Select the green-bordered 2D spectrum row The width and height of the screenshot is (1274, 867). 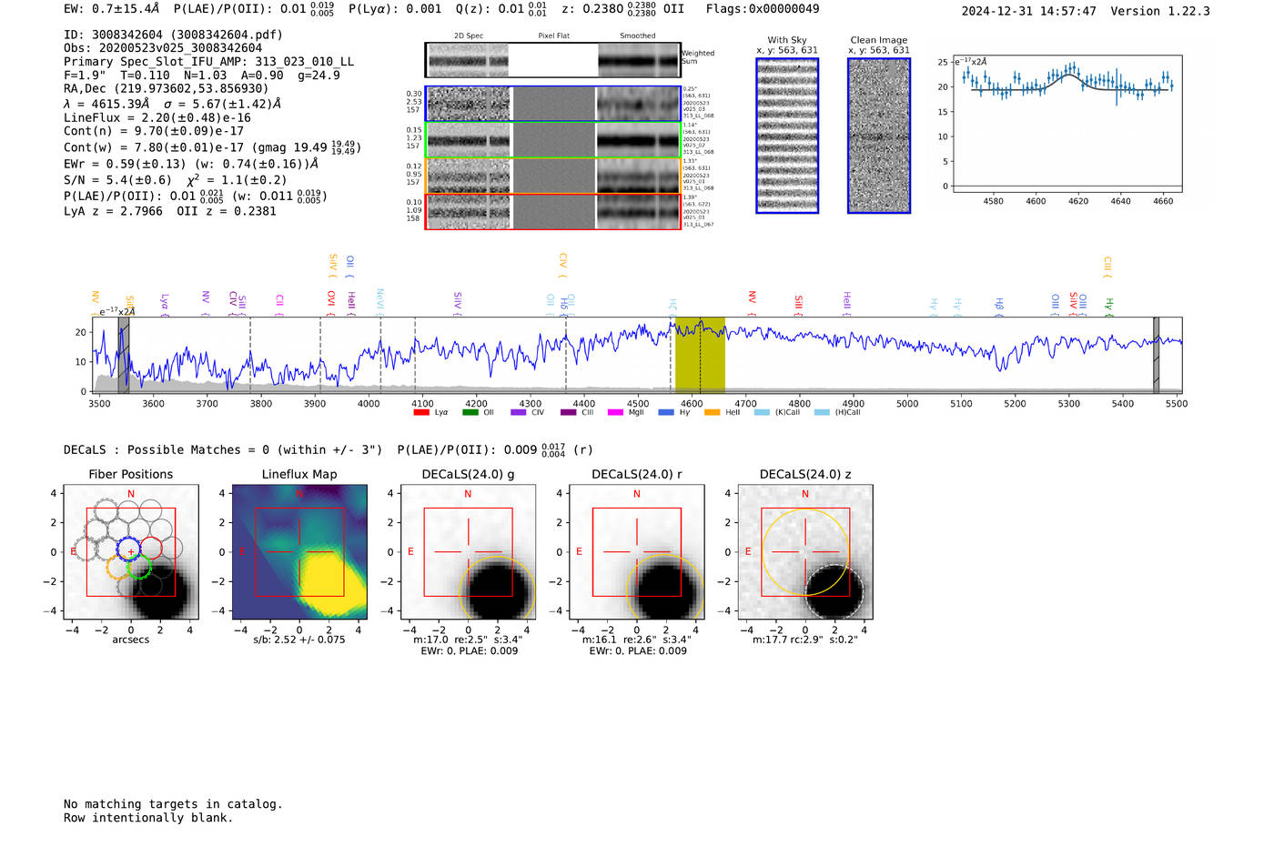pyautogui.click(x=552, y=140)
